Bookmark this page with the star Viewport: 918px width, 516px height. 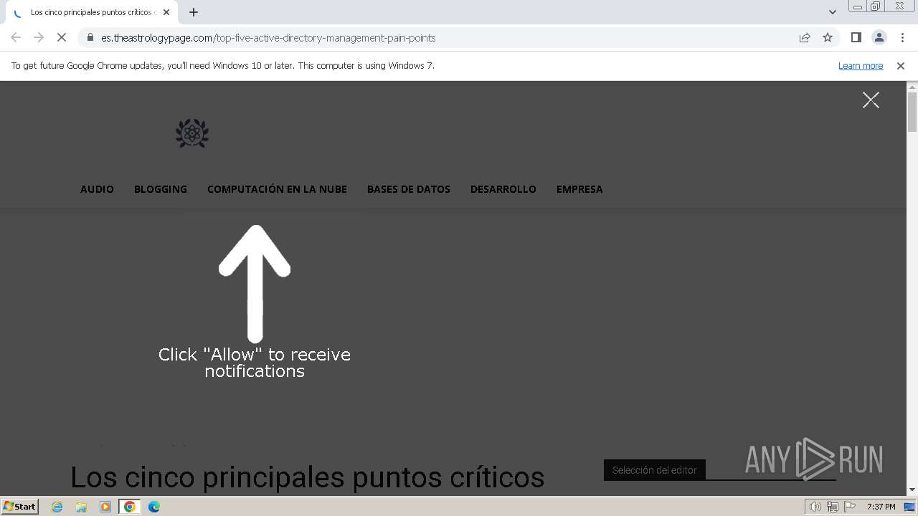coord(828,37)
